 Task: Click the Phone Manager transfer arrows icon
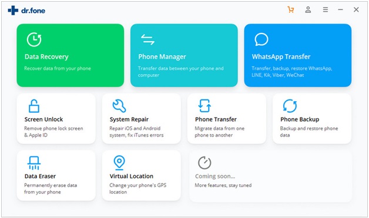click(147, 39)
